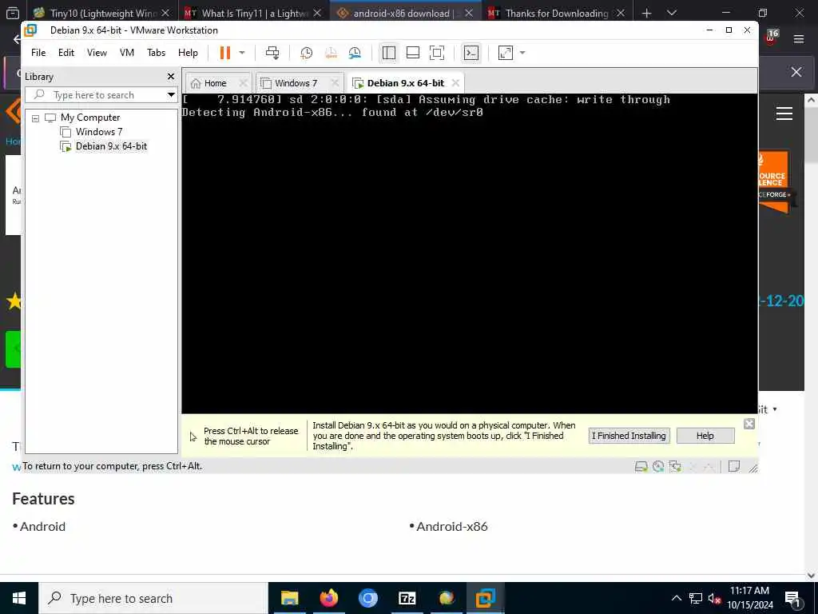Select Windows 7 in the library tree
This screenshot has width=818, height=614.
(99, 132)
